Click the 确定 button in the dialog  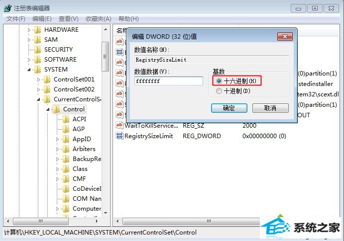229,108
